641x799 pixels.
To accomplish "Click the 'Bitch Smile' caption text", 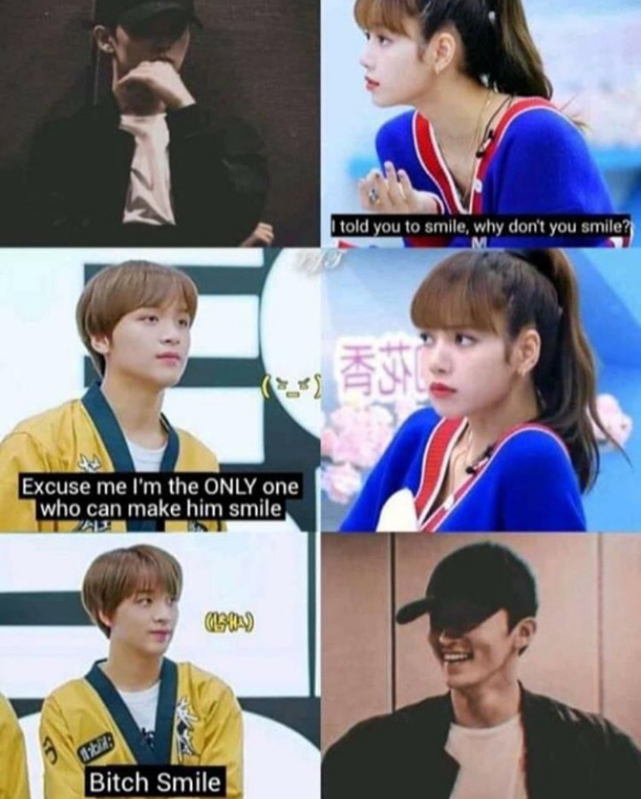I will [155, 782].
